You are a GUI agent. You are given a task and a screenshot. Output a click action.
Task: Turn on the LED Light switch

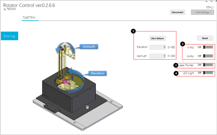click(x=208, y=73)
